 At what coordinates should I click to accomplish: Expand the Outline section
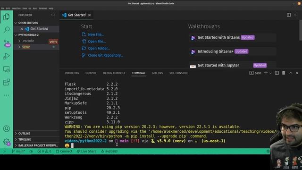click(36, 133)
